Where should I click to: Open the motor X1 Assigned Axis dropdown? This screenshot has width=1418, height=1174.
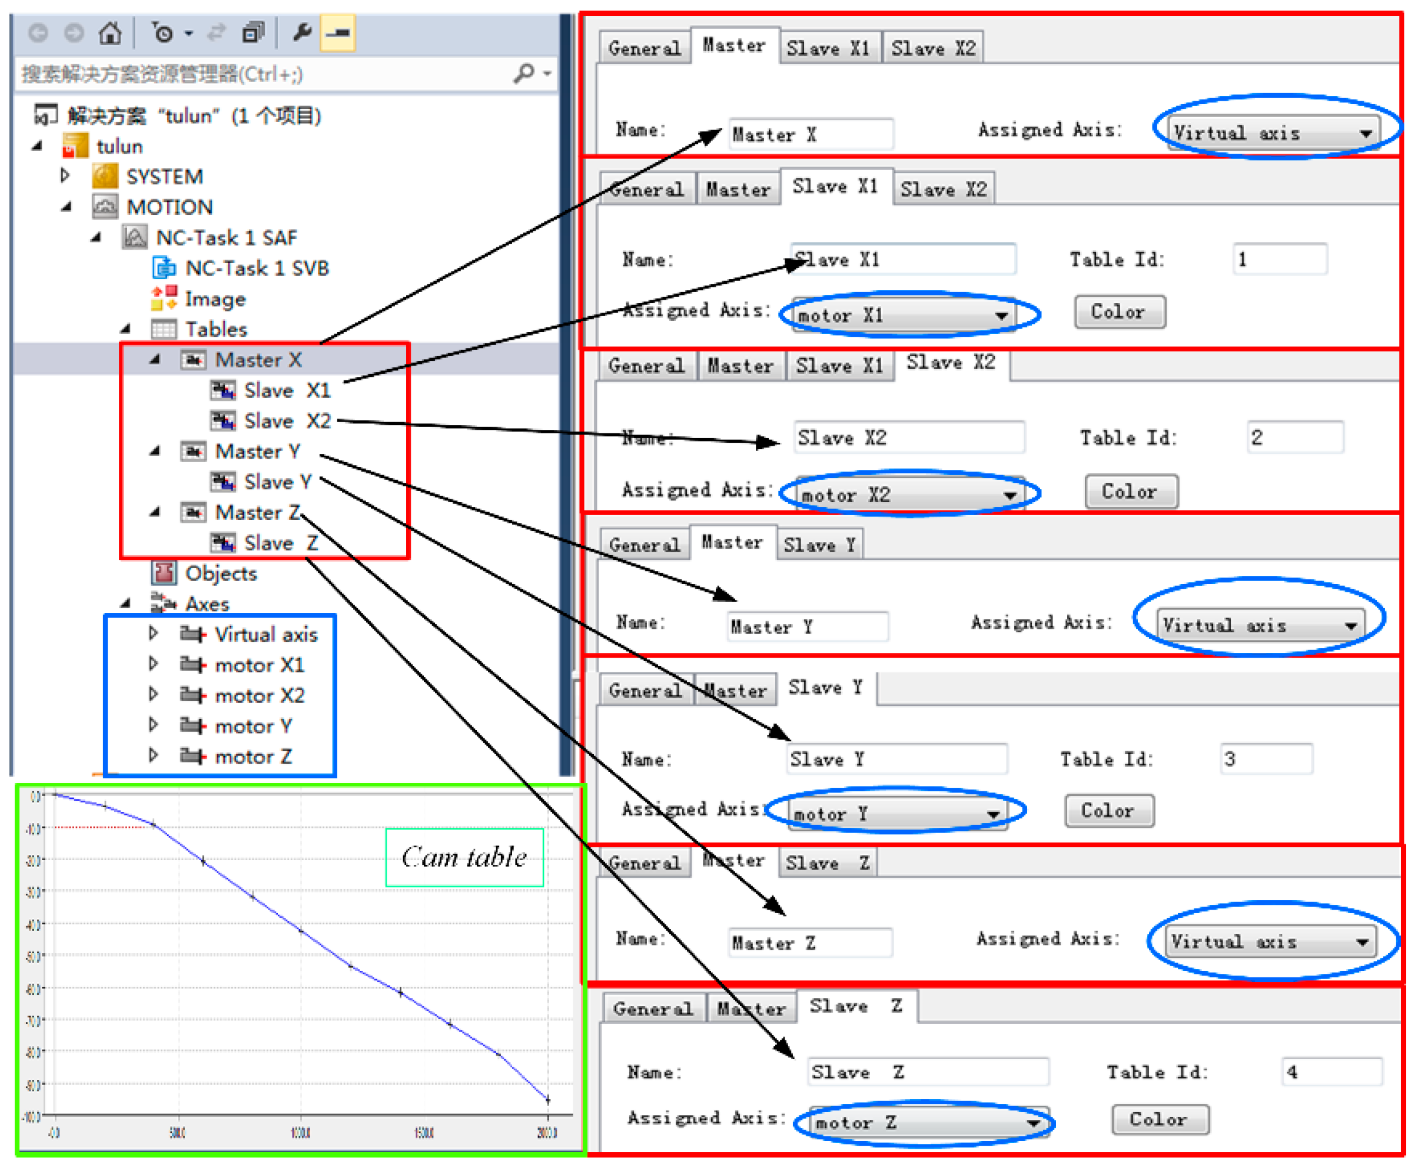1001,316
